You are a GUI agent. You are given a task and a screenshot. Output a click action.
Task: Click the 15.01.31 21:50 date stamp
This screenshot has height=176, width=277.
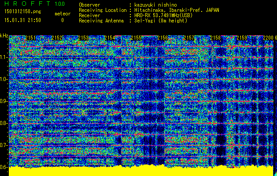coord(22,20)
